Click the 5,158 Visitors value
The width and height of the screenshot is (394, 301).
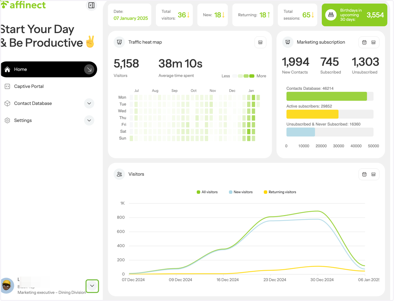click(126, 64)
